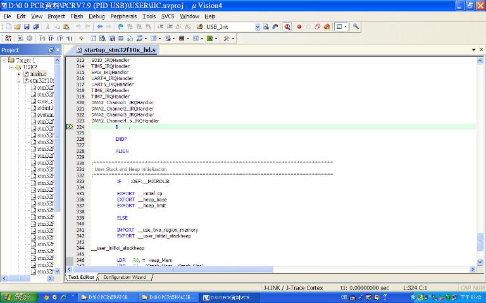Toggle the Symbols Window icon
The width and height of the screenshot is (486, 303).
pos(112,39)
